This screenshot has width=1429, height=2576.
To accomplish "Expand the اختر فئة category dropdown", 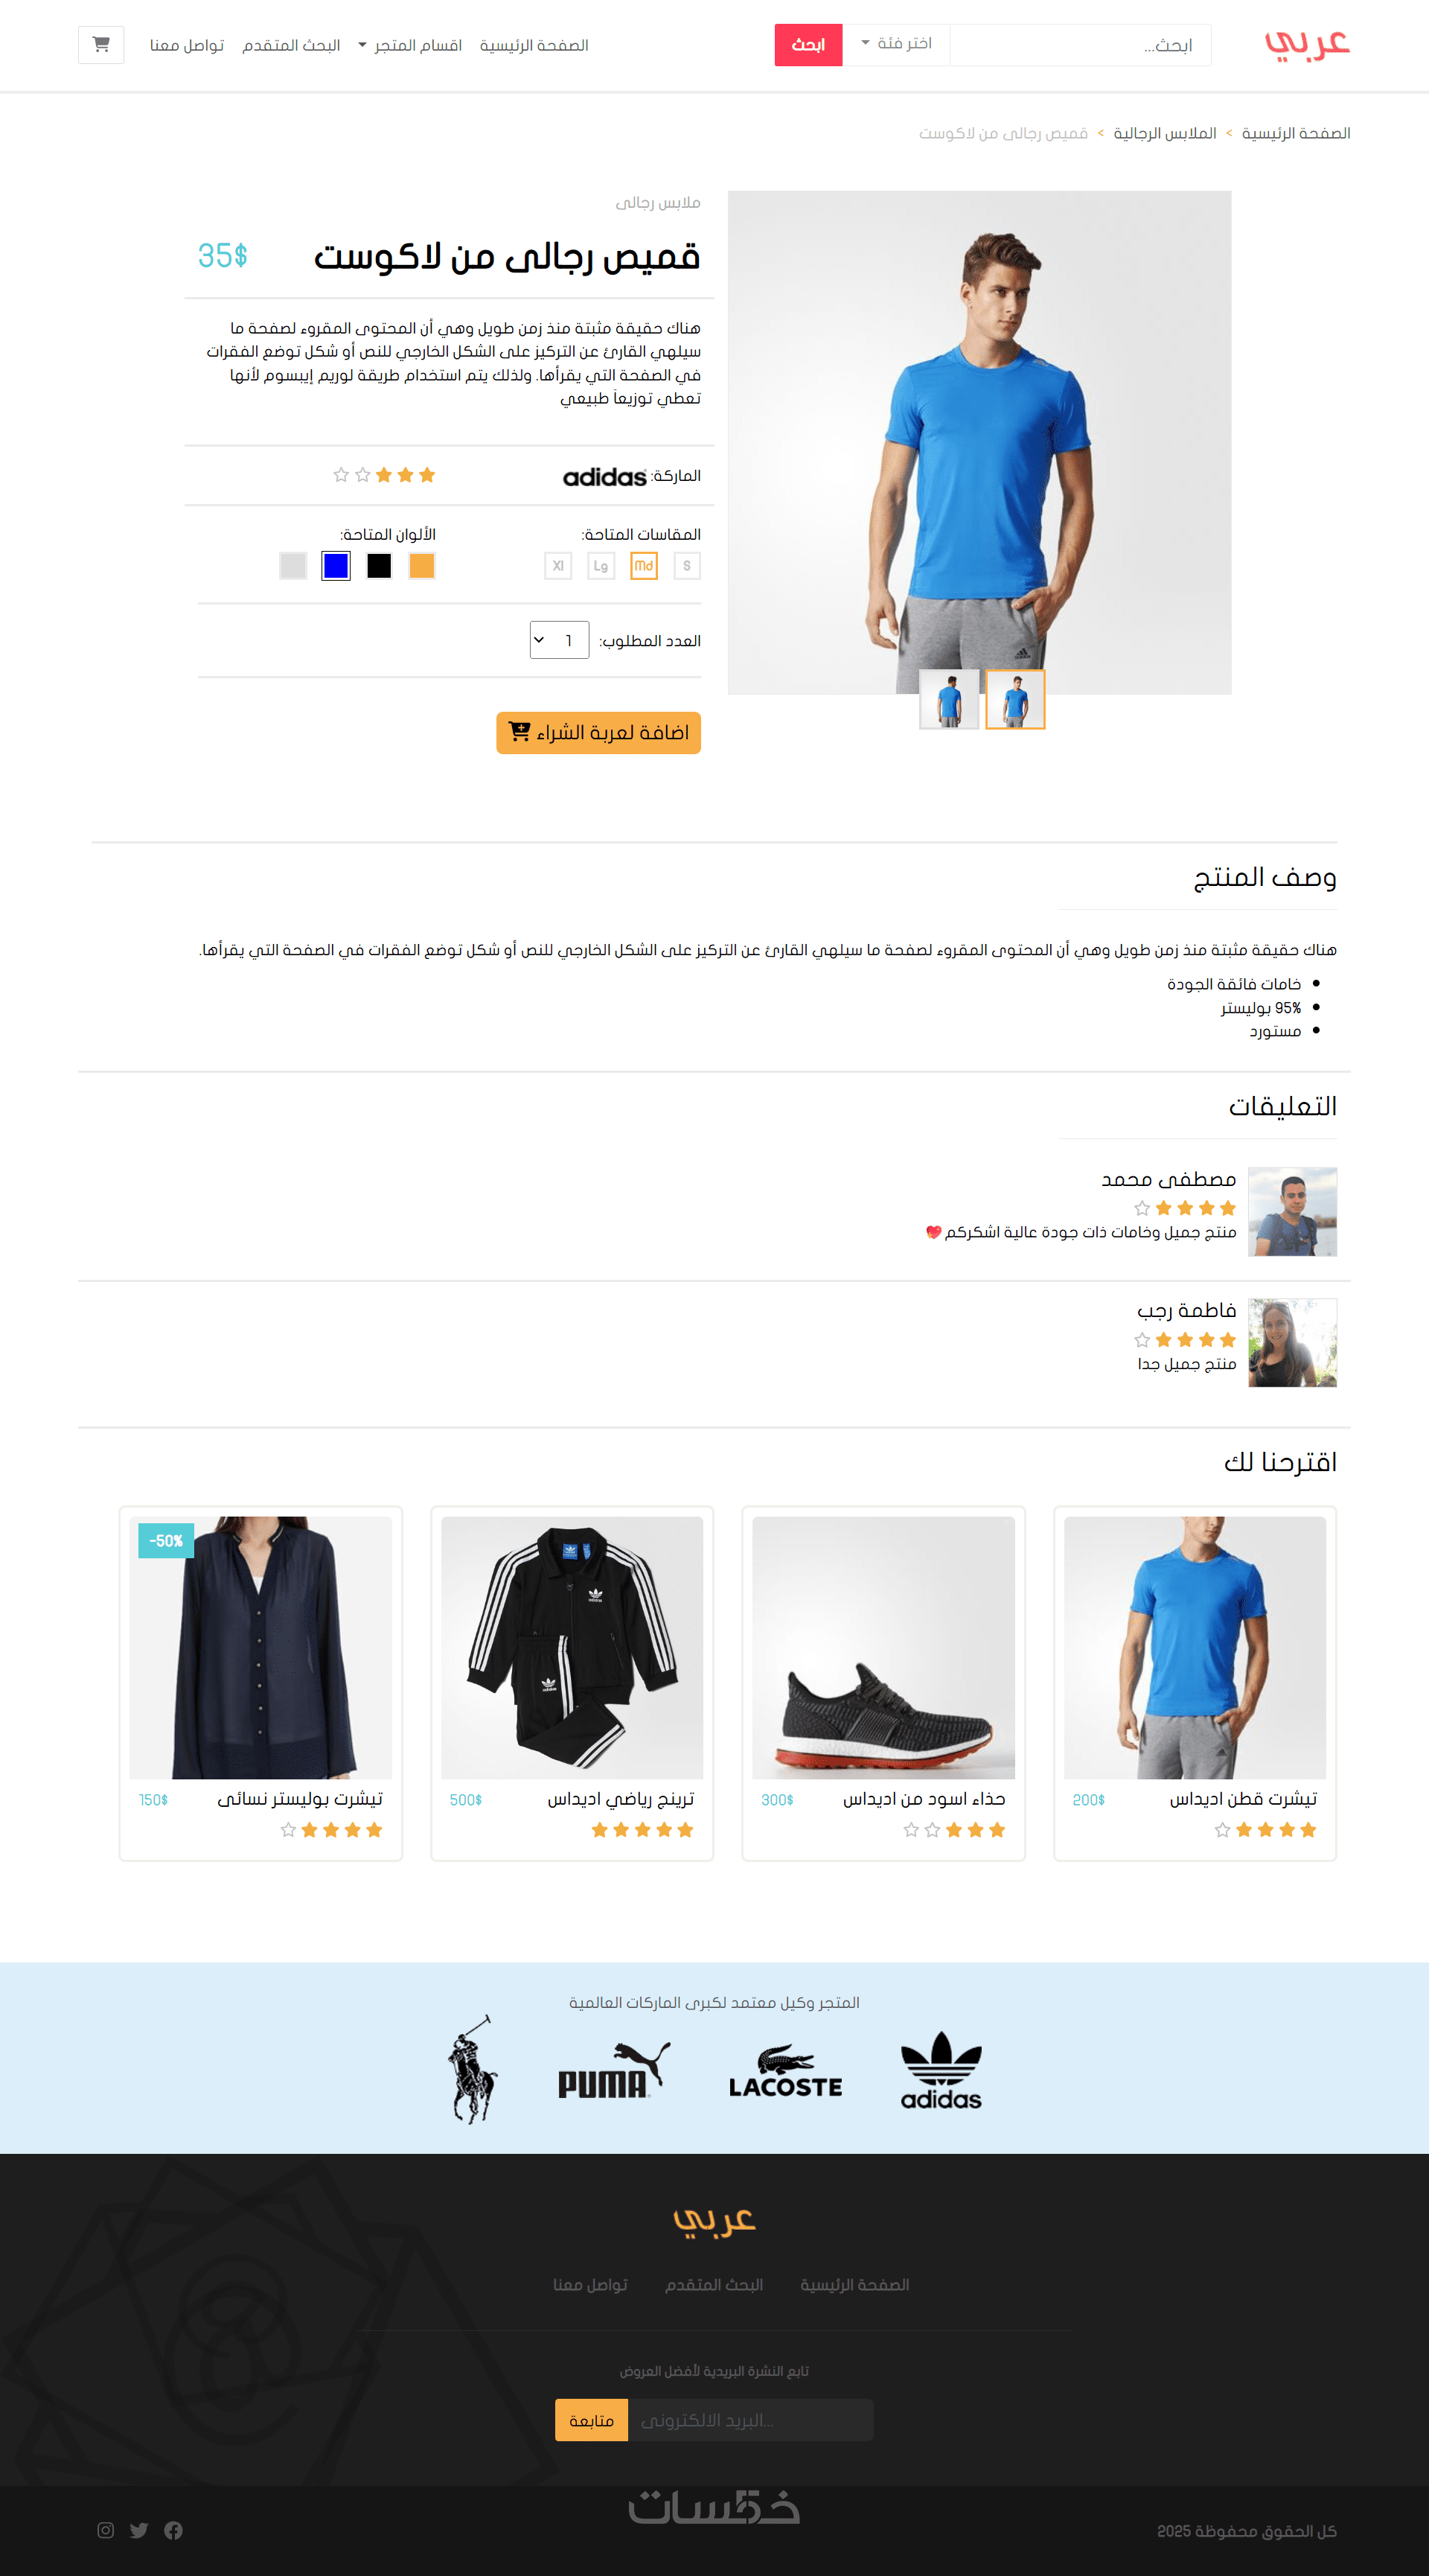I will (896, 44).
